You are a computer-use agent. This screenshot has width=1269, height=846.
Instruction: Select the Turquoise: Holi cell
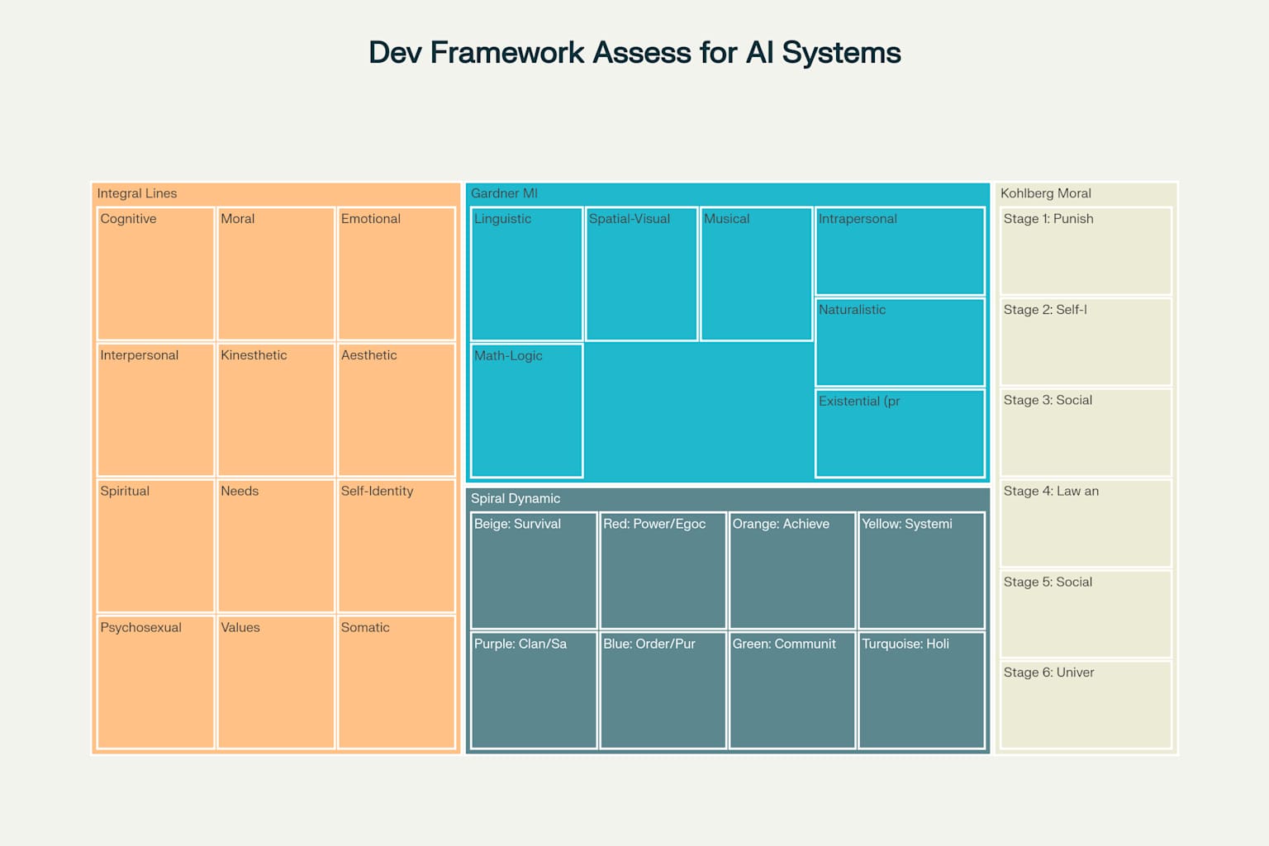[x=921, y=691]
